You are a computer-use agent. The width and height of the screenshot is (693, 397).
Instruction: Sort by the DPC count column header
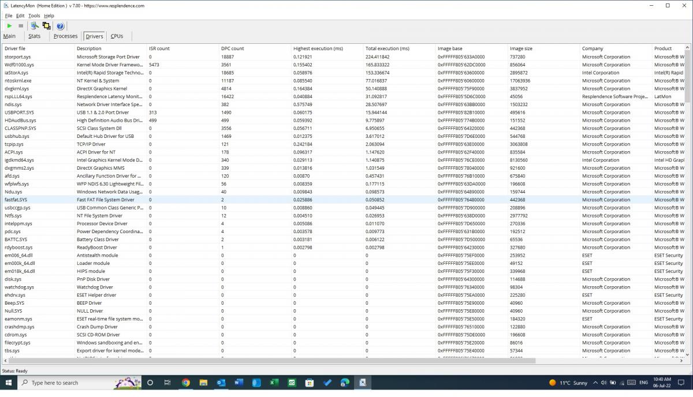[x=255, y=48]
